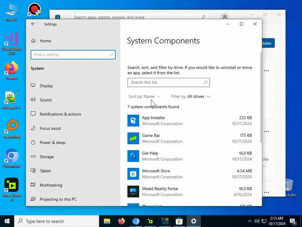
Task: Click the Get Help name text
Action: pos(150,153)
